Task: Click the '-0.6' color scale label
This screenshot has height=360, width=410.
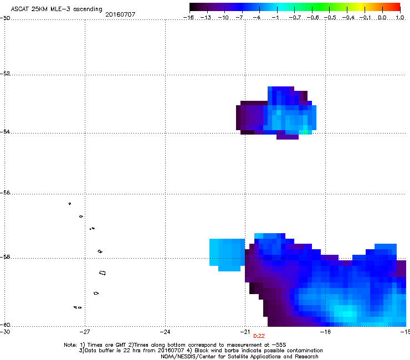Action: coord(312,18)
